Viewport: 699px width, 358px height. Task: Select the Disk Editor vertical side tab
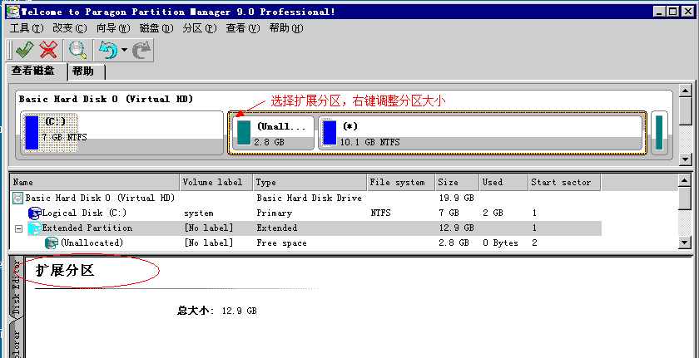point(16,287)
